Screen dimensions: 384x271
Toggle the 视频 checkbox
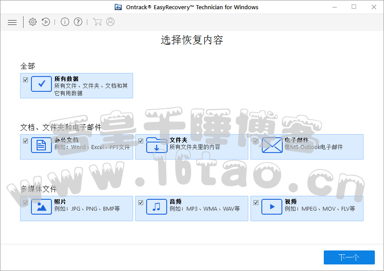pyautogui.click(x=256, y=203)
